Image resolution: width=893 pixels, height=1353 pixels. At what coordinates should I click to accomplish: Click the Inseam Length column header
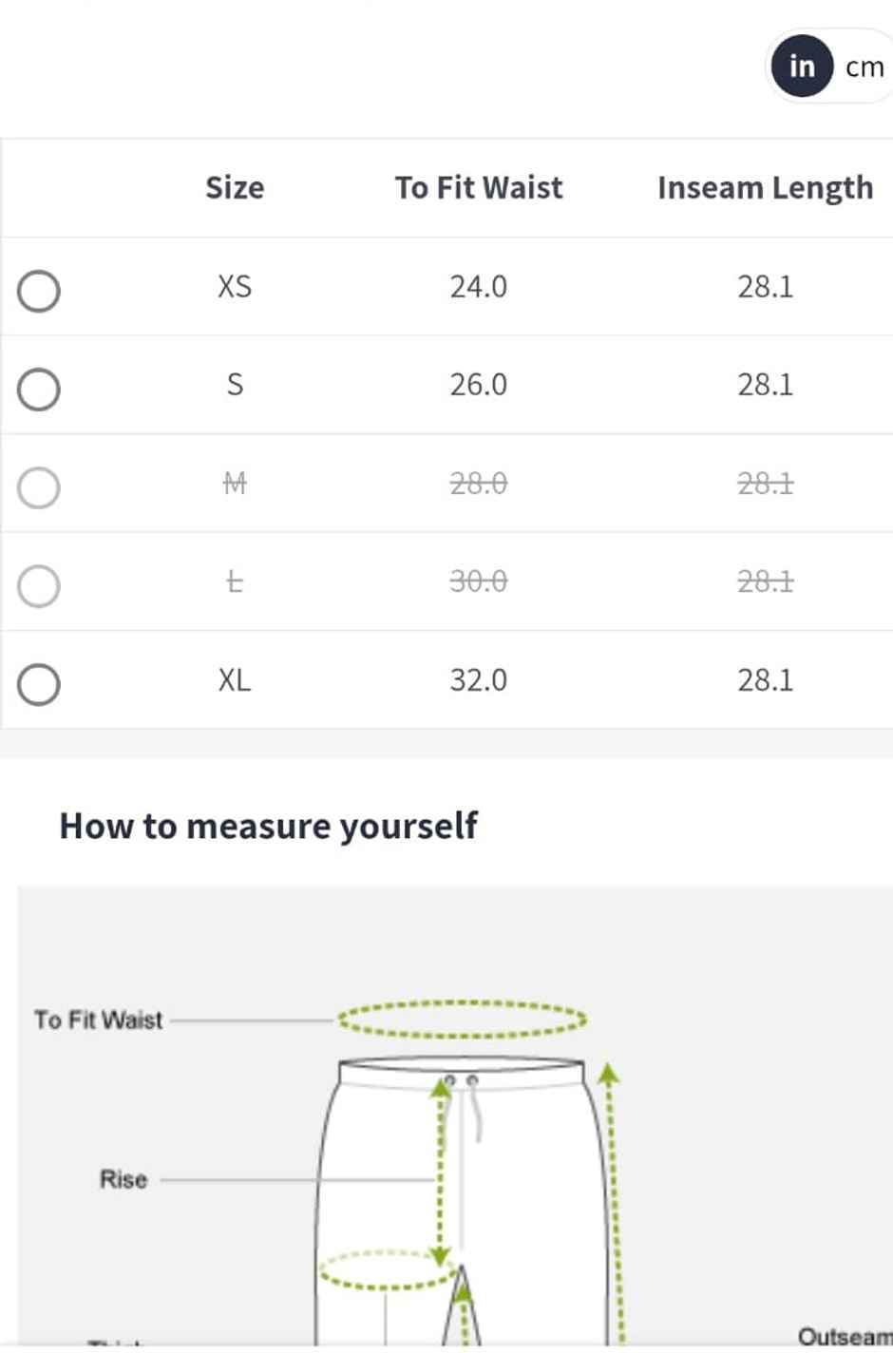point(765,188)
